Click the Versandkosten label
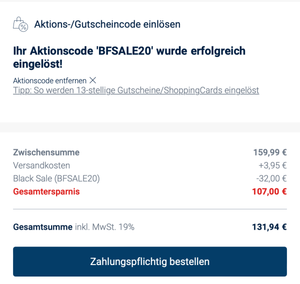This screenshot has height=284, width=300. pyautogui.click(x=41, y=165)
